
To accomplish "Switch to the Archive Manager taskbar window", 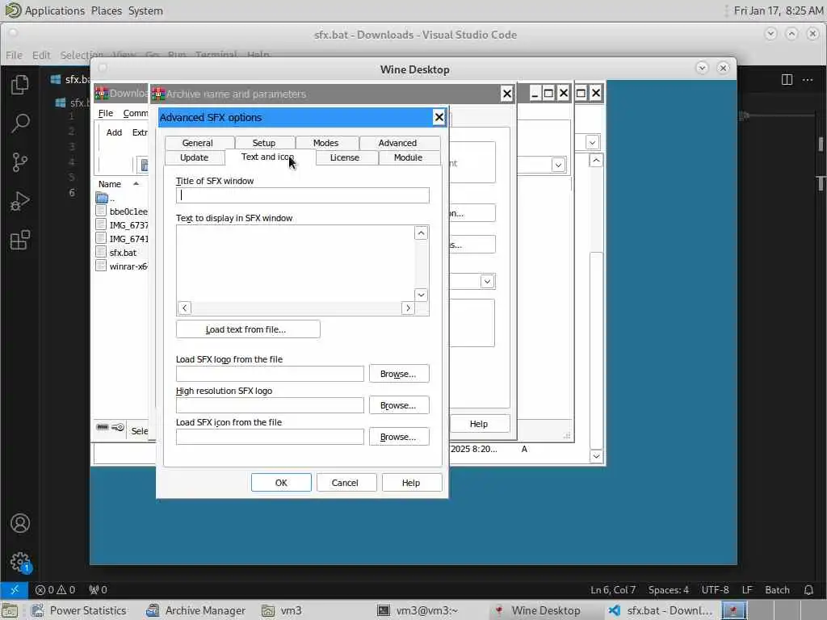I will pos(196,610).
